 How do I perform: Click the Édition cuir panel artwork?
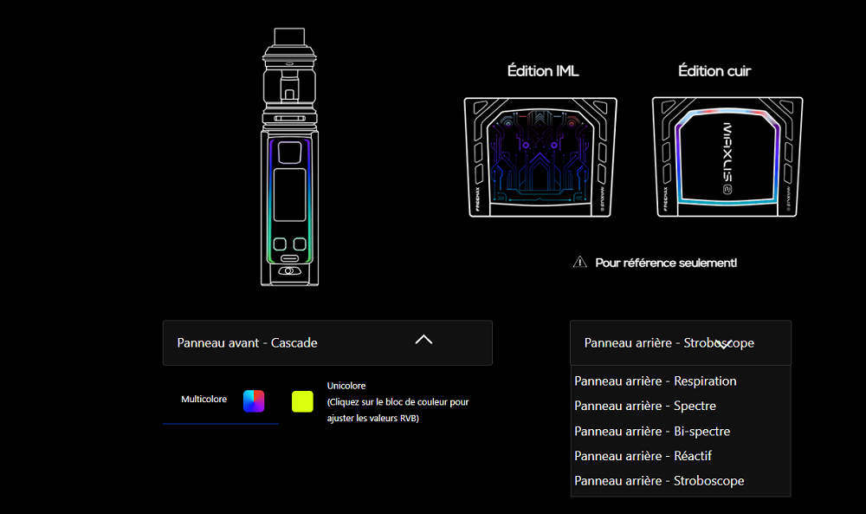coord(726,157)
